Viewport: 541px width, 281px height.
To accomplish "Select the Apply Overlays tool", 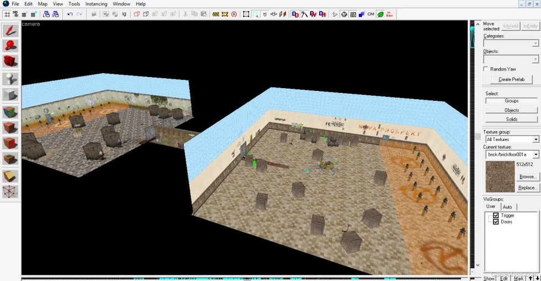I will pos(10,158).
